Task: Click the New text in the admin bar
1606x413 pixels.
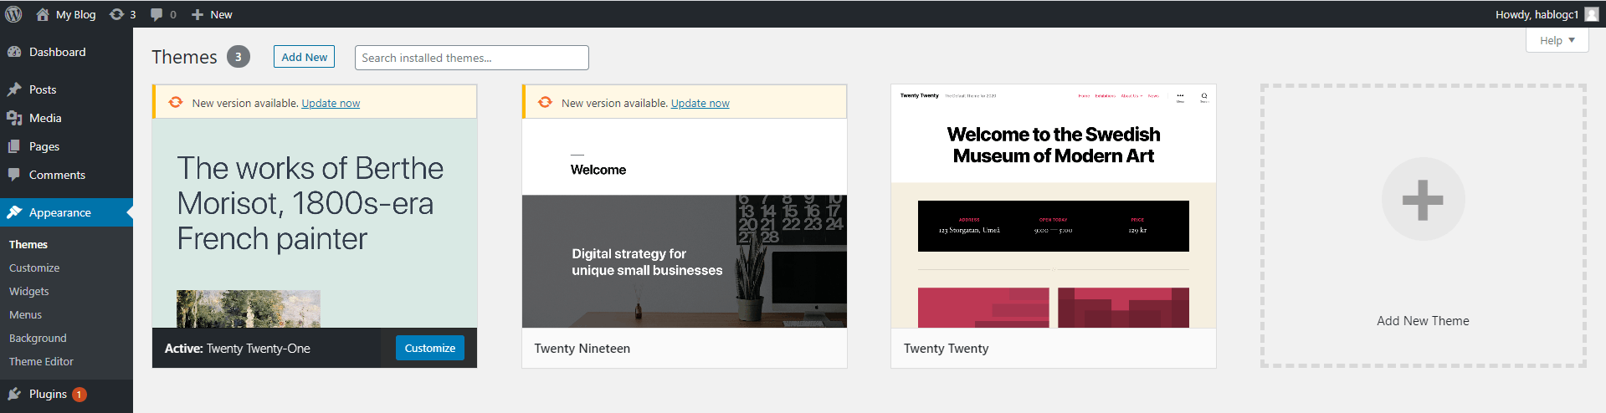Action: tap(221, 14)
